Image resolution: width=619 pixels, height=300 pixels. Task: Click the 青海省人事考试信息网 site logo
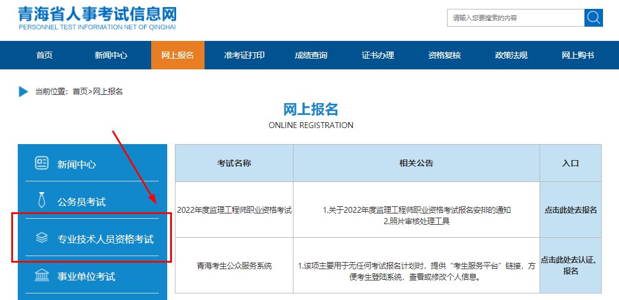pos(97,18)
